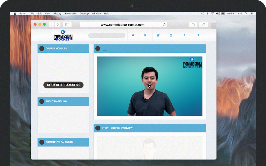The width and height of the screenshot is (266, 166).
Task: Click the dark circle beside About Mark Ling
Action: 42,101
